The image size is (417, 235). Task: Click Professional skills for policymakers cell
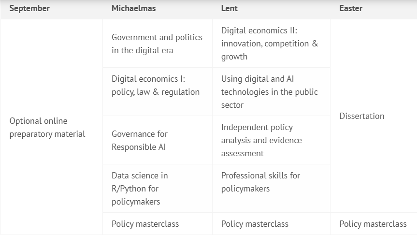click(x=260, y=182)
